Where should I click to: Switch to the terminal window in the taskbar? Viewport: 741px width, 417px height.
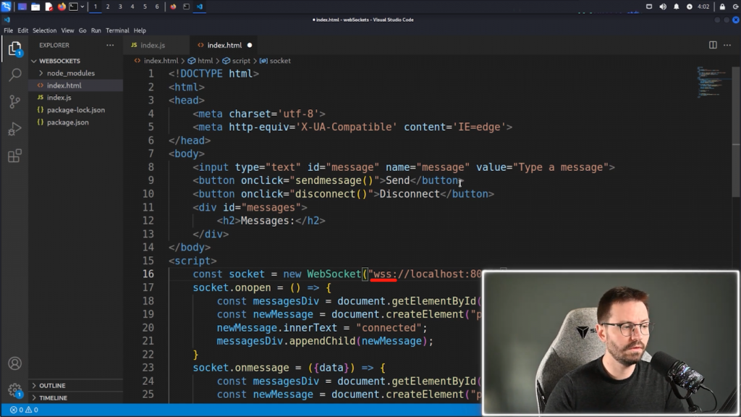[186, 7]
